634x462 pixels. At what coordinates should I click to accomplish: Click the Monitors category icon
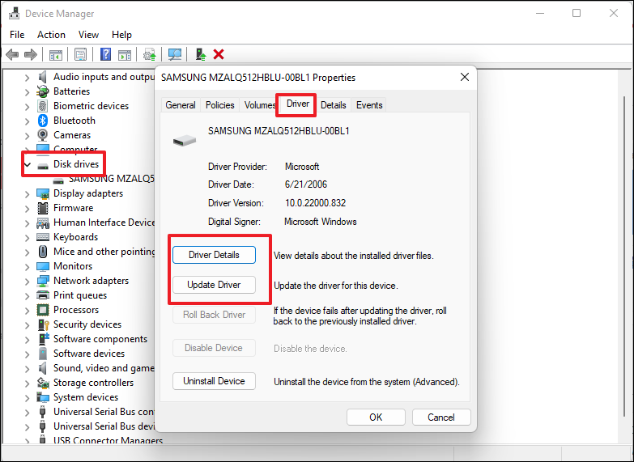point(42,266)
